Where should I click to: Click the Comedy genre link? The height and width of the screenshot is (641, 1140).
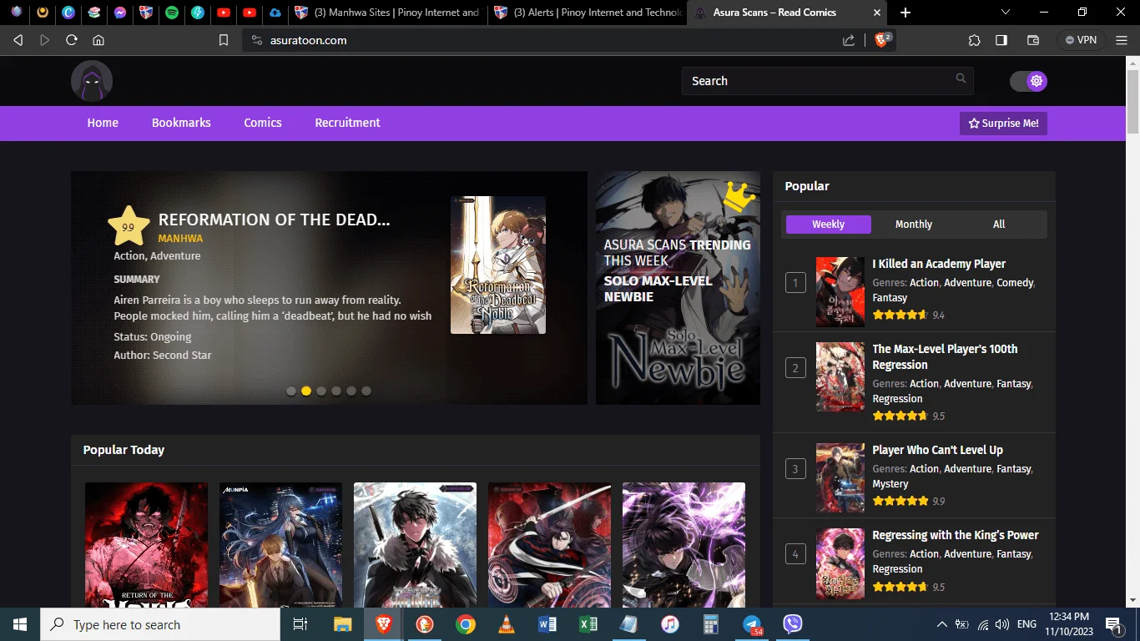point(1015,283)
